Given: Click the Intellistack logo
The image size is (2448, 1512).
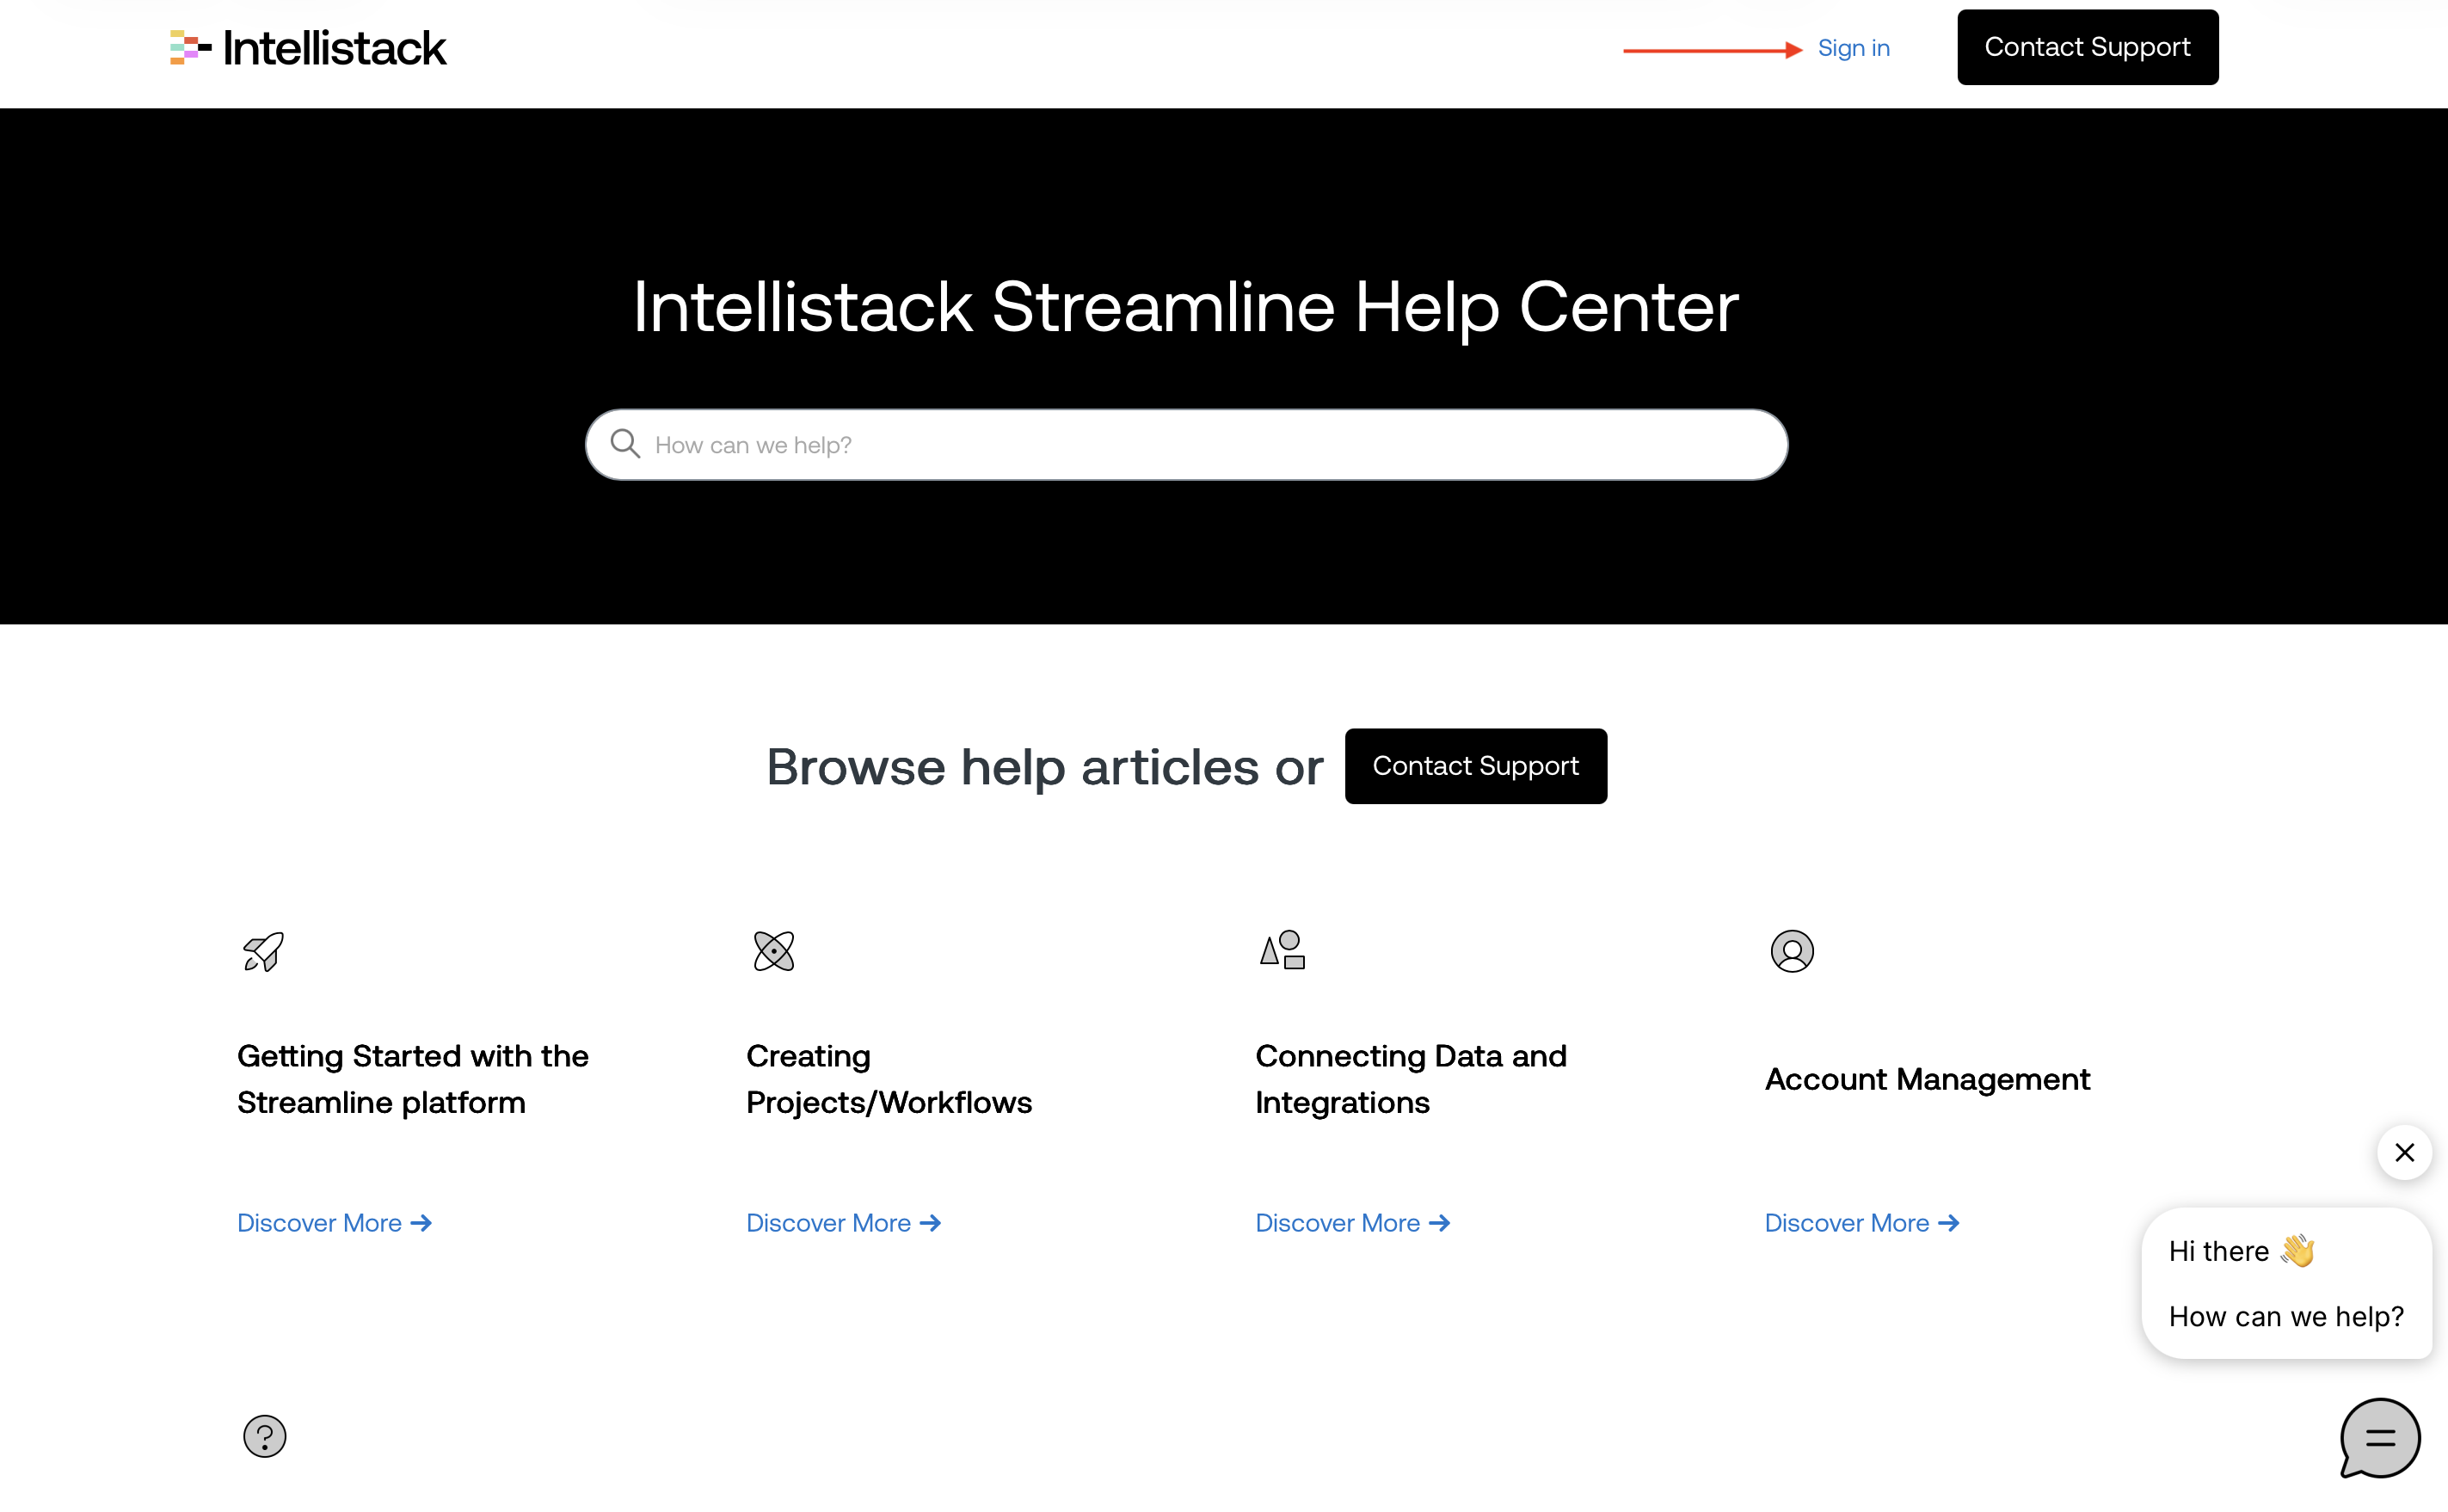Looking at the screenshot, I should coord(308,48).
